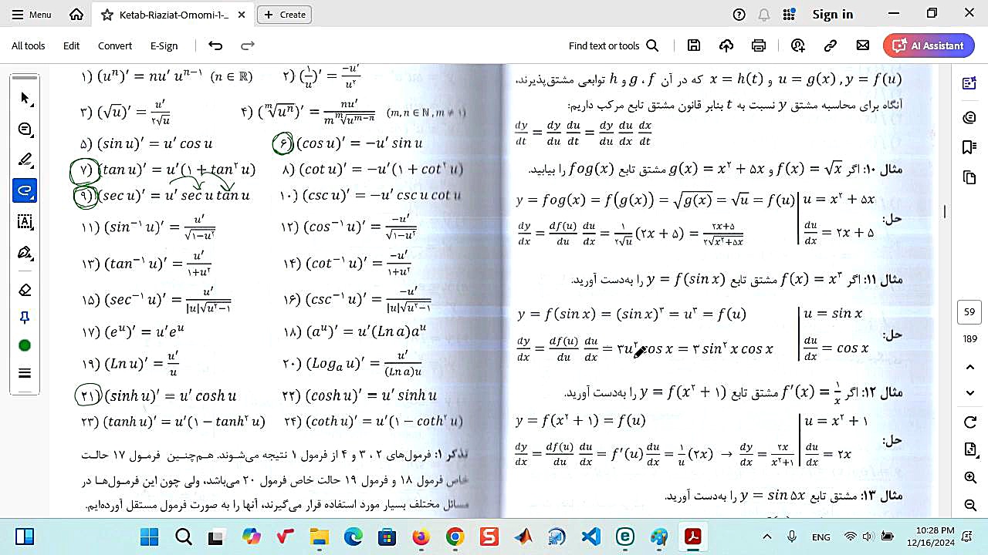Open Windows taskbar search
This screenshot has height=555, width=988.
(183, 536)
